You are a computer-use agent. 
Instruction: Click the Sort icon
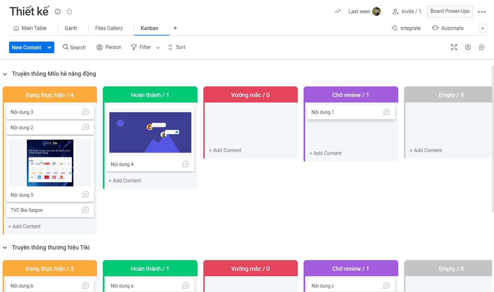click(170, 47)
